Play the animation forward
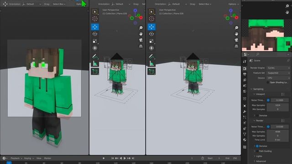 [125, 158]
